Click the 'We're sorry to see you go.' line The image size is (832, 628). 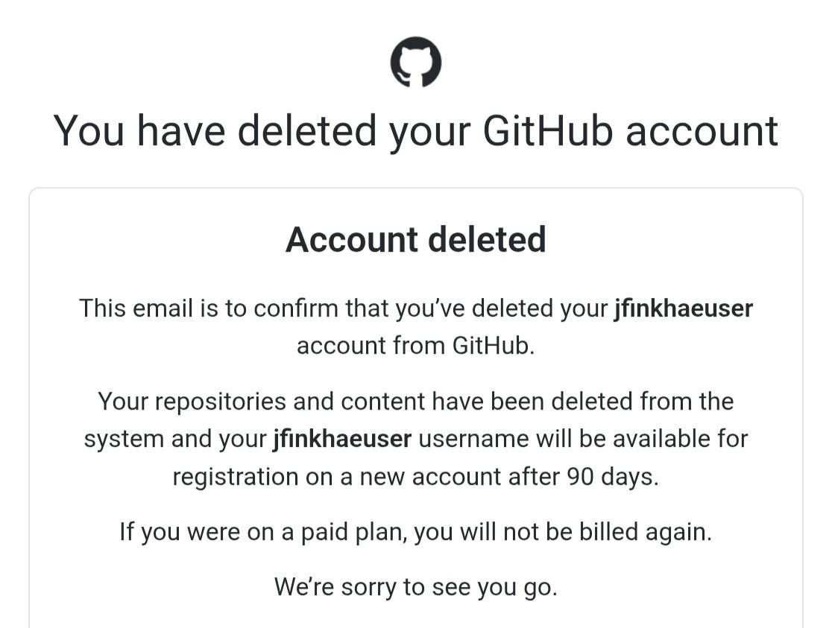click(x=416, y=587)
